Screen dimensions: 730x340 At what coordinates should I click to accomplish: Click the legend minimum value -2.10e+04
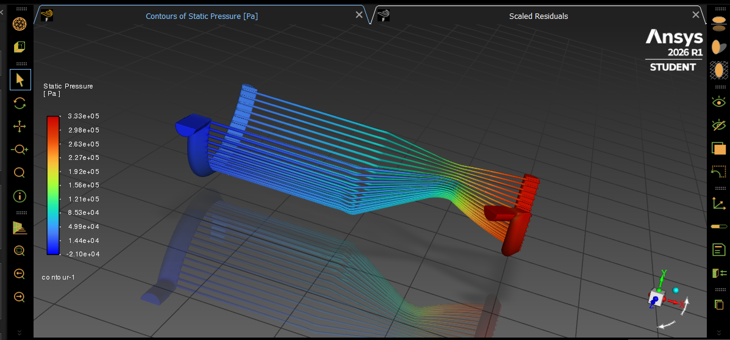tap(82, 254)
